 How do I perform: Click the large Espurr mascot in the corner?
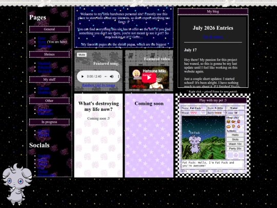17,184
